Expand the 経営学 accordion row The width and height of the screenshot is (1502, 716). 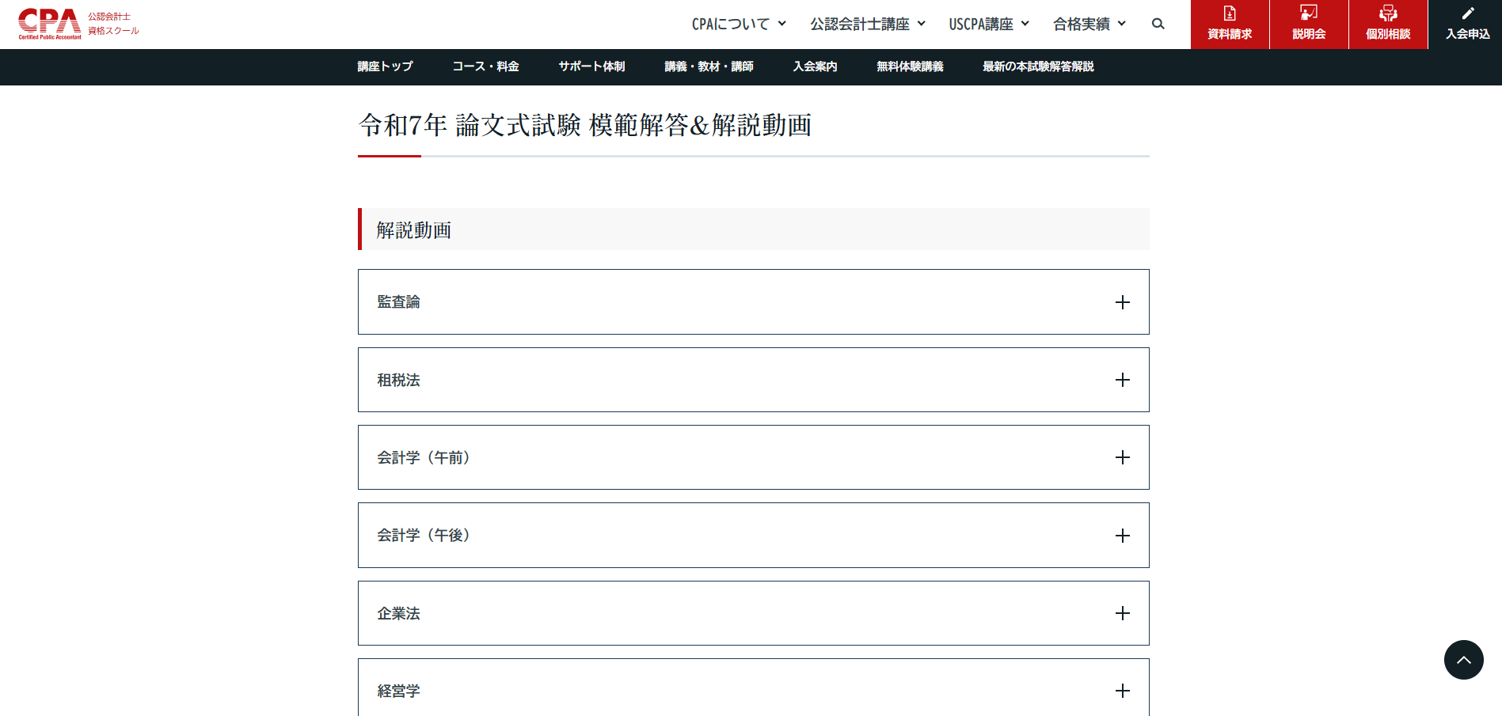pyautogui.click(x=753, y=690)
